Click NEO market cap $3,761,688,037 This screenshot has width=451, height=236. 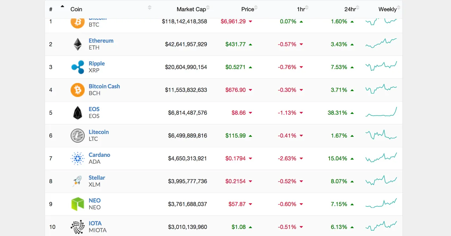(x=188, y=204)
